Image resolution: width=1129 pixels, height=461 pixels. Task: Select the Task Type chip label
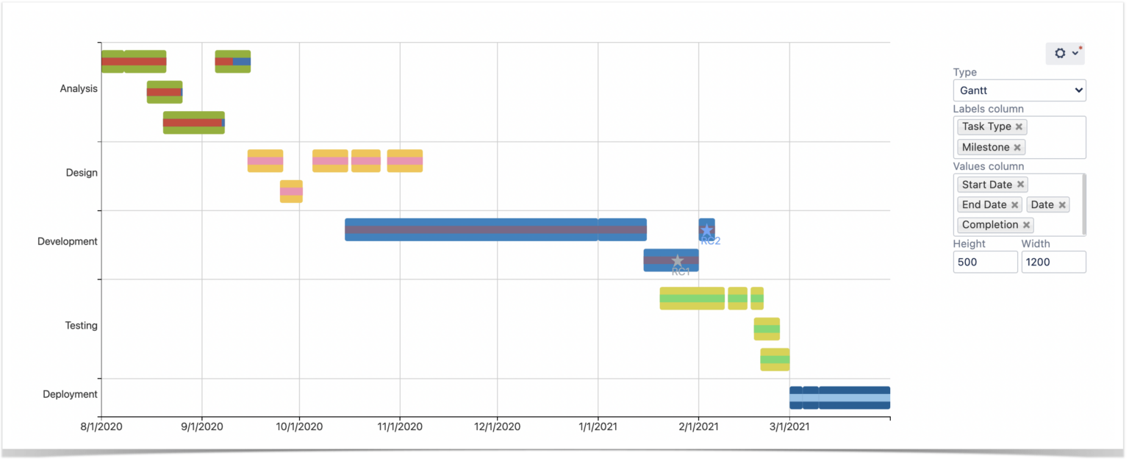pyautogui.click(x=986, y=126)
